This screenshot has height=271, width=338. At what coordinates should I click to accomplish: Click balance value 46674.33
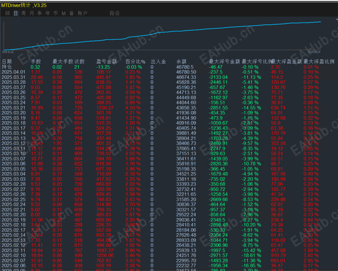(186, 77)
